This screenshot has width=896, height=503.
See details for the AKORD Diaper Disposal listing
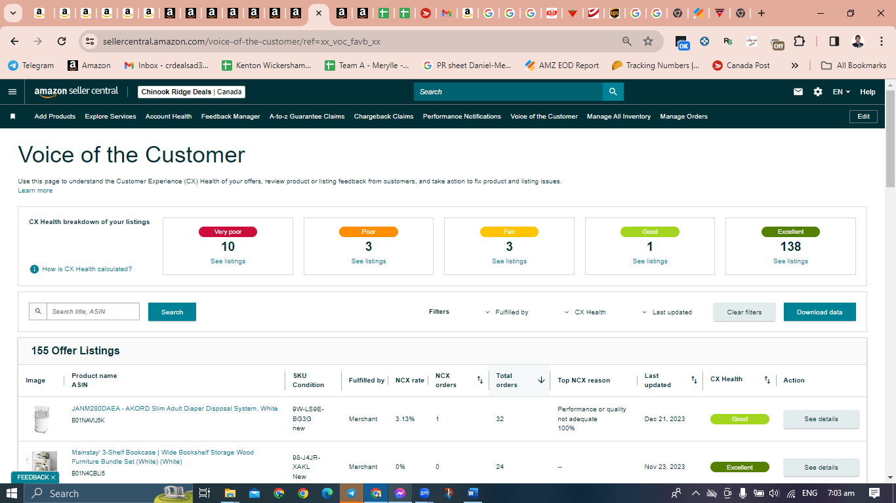click(x=821, y=419)
